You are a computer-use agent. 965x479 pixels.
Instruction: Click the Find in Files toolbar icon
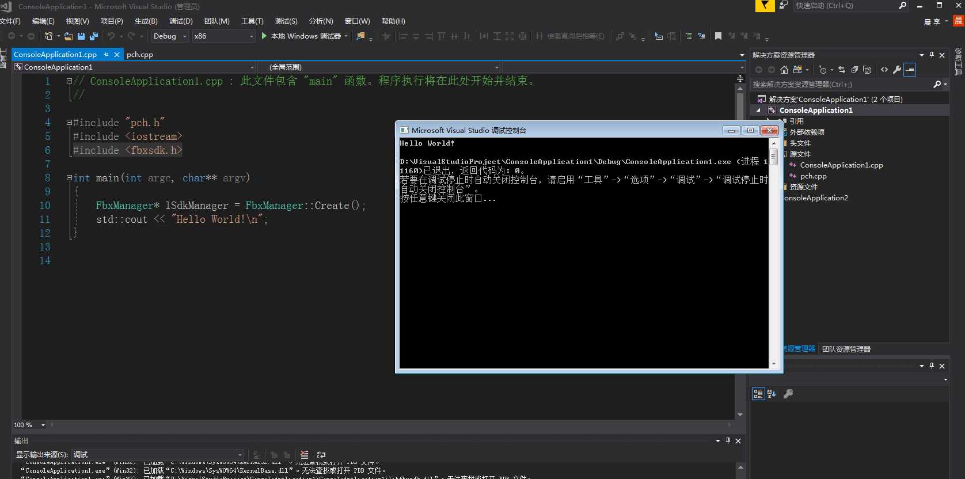click(360, 36)
